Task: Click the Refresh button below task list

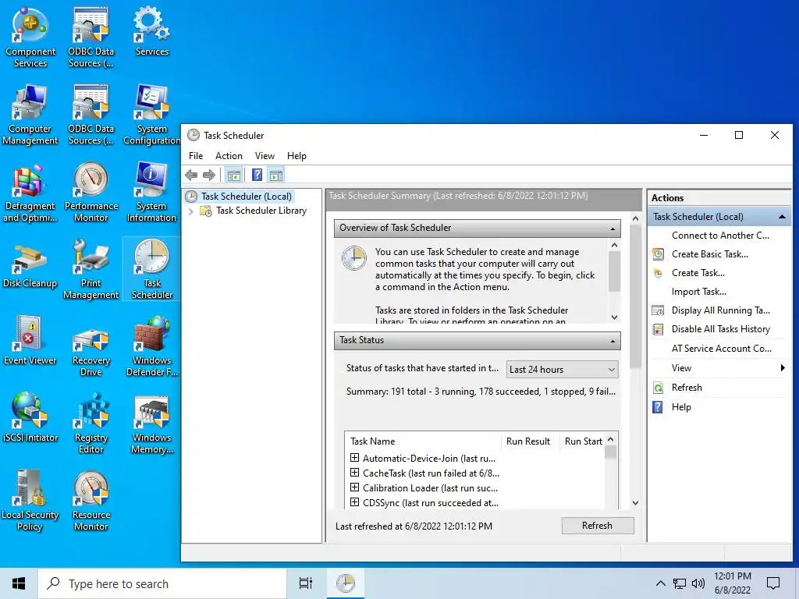Action: [x=598, y=526]
